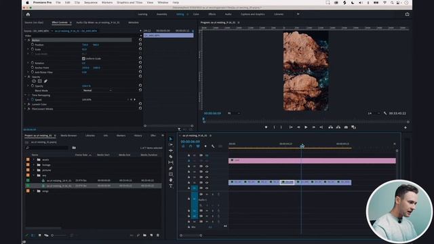Pick the Razor tool

pyautogui.click(x=171, y=157)
